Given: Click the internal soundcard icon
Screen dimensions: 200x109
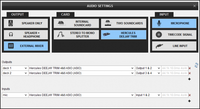Looking at the screenshot, I should pyautogui.click(x=61, y=23).
